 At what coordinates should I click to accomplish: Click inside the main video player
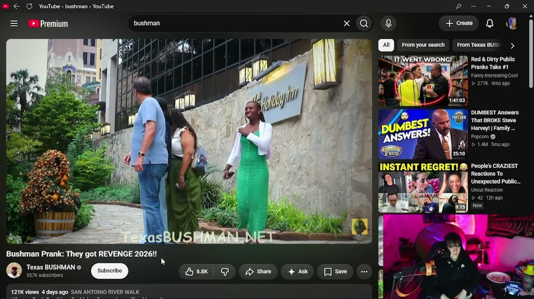point(189,141)
